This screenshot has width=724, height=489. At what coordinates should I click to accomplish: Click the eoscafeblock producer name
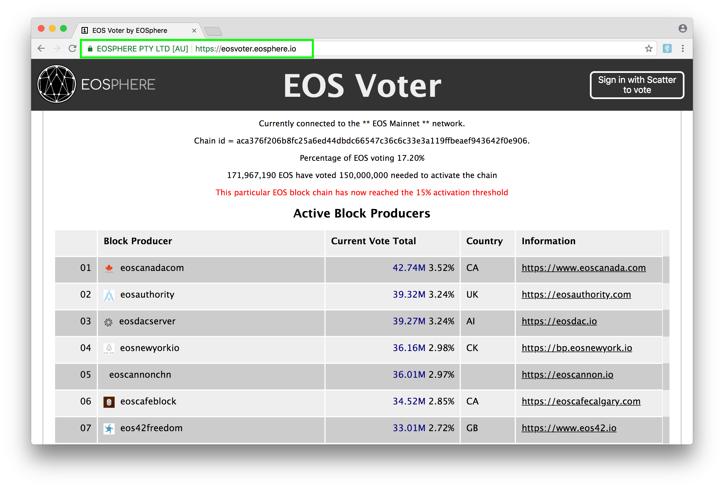148,401
